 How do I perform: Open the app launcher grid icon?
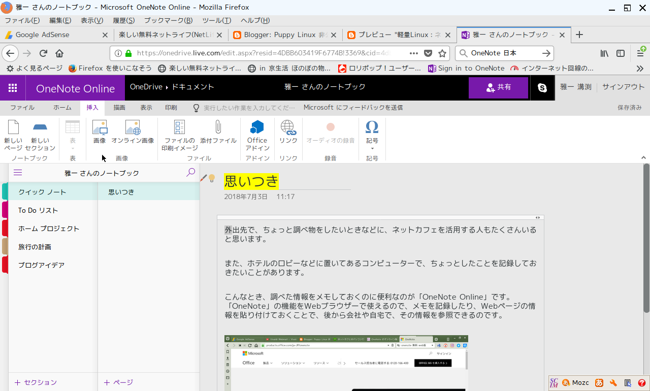pyautogui.click(x=13, y=88)
